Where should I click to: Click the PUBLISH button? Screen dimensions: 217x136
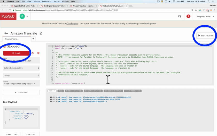pyautogui.click(x=31, y=134)
